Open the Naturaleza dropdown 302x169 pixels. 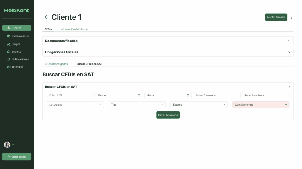point(75,105)
